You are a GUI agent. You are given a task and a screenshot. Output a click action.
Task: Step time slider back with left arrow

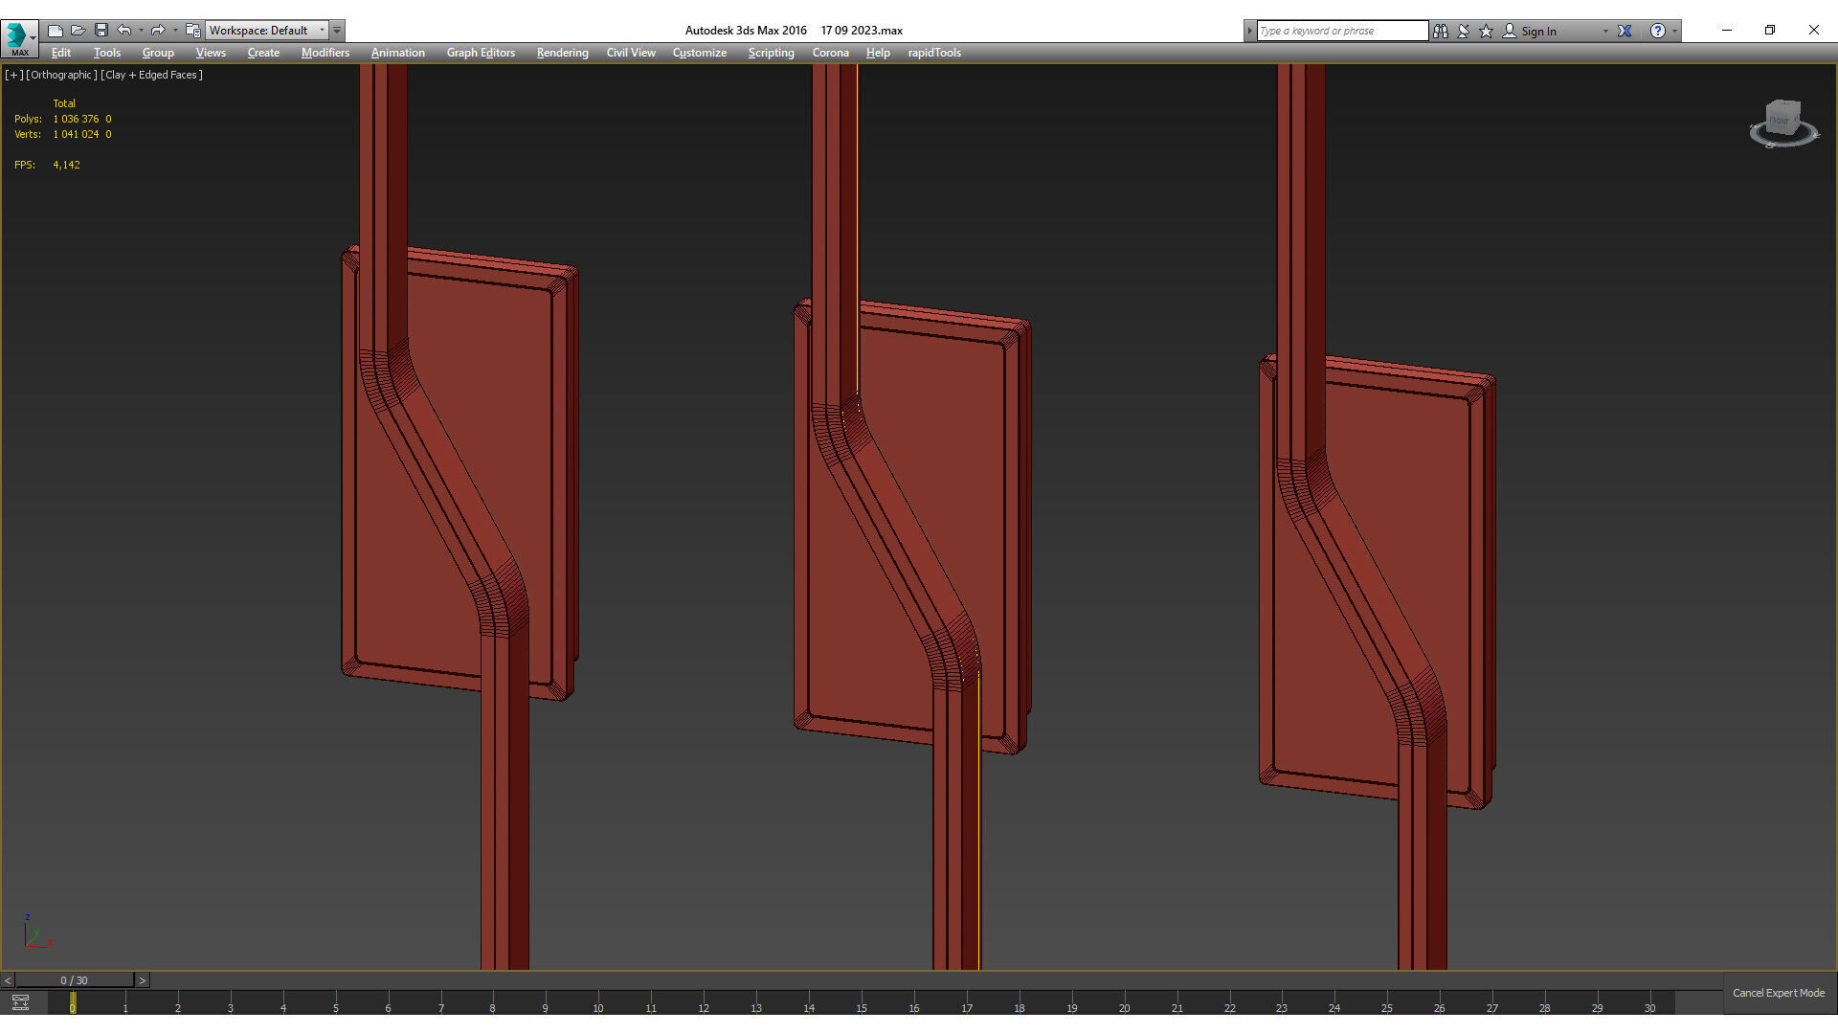8,980
